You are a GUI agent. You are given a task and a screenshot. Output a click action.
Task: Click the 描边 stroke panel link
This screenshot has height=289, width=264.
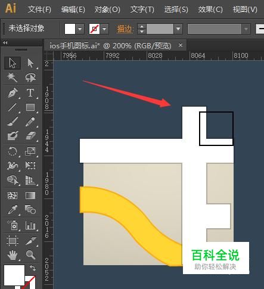point(125,29)
